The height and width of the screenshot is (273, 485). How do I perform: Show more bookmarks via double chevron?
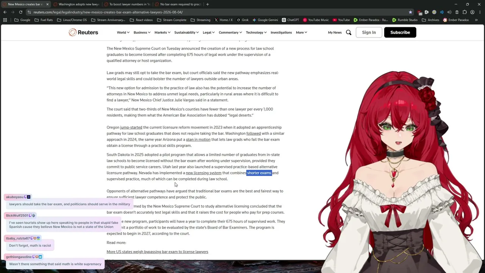[x=476, y=20]
